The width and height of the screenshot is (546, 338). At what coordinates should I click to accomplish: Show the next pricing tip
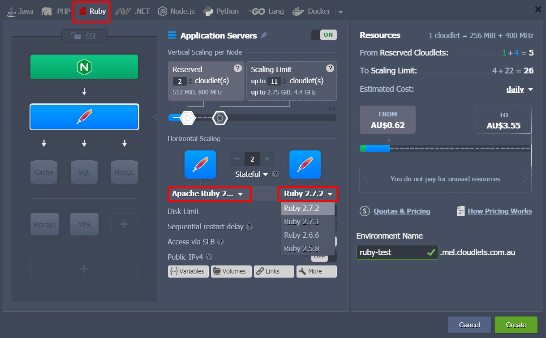tap(525, 179)
